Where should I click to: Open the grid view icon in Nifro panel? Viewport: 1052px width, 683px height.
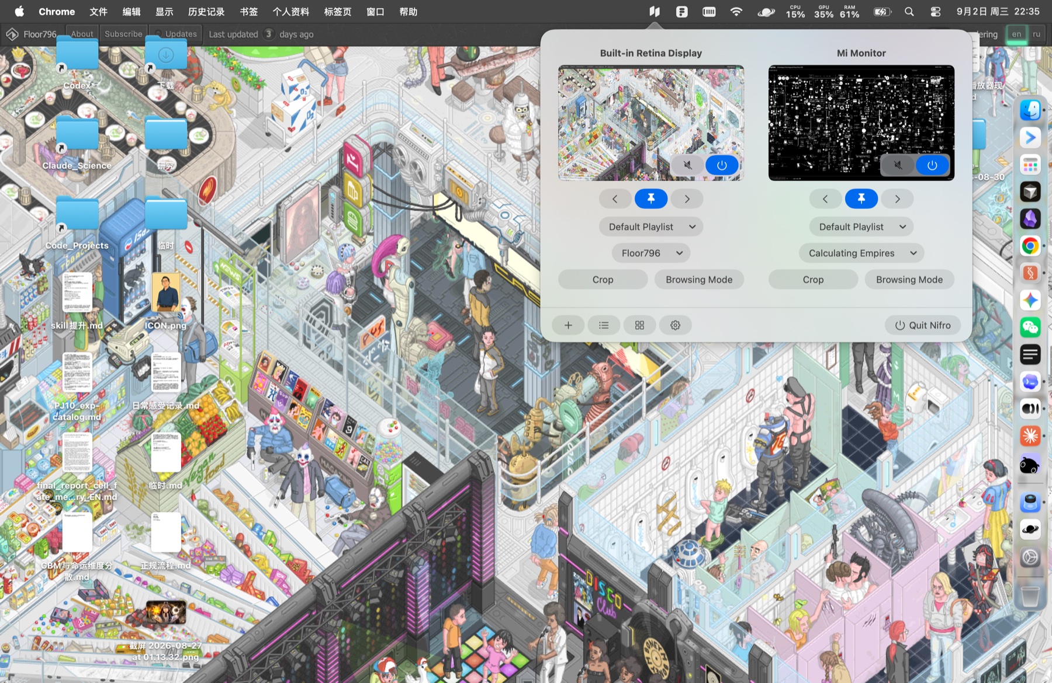(639, 325)
